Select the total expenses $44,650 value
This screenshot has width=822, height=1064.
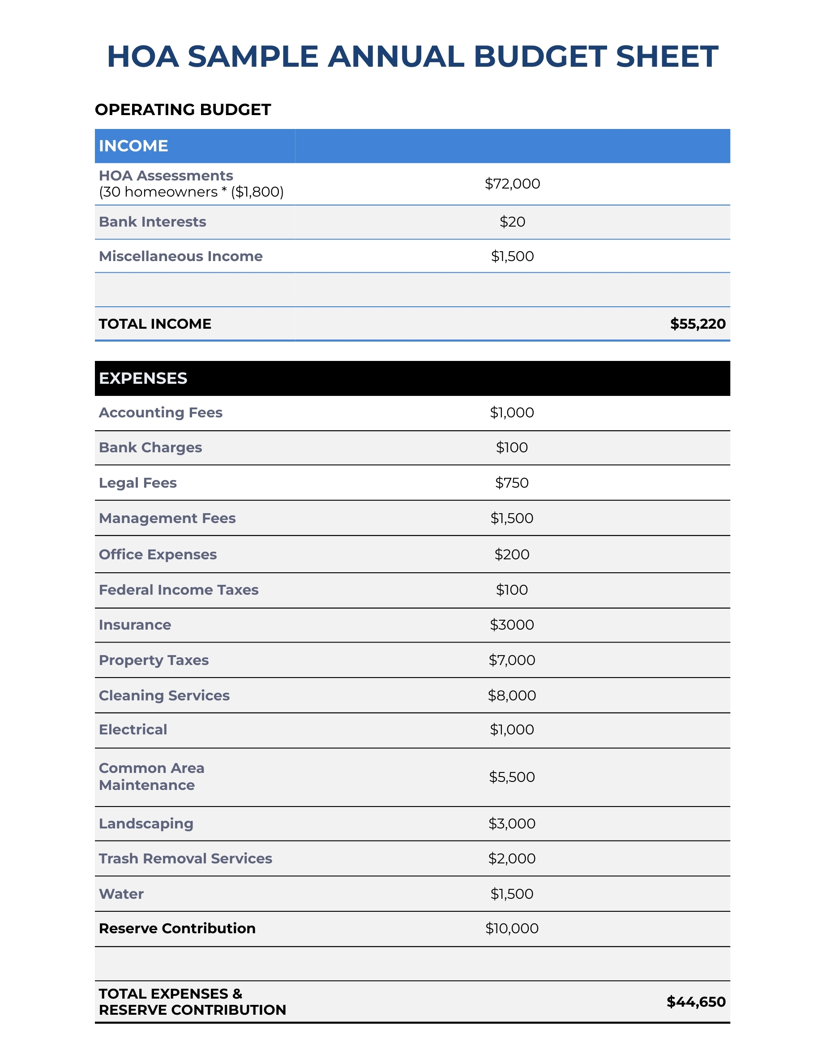(696, 1002)
